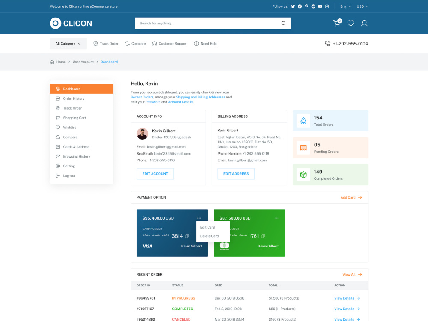Open Order History in the sidebar
This screenshot has height=321, width=428.
pyautogui.click(x=81, y=98)
